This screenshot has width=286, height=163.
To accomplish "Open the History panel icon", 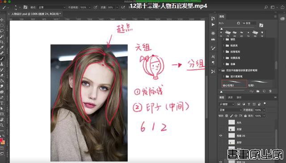I will click(213, 18).
